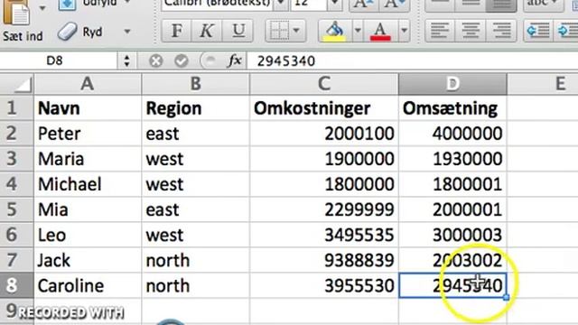Click the cell with value 2299999
Image resolution: width=578 pixels, height=325 pixels.
point(324,209)
